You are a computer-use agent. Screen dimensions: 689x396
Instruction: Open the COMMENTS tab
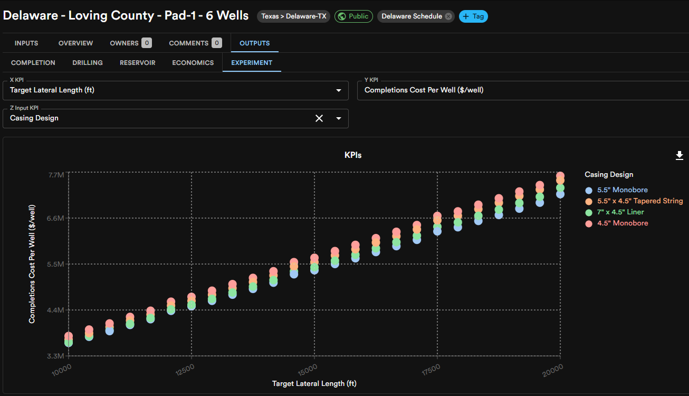(x=195, y=43)
